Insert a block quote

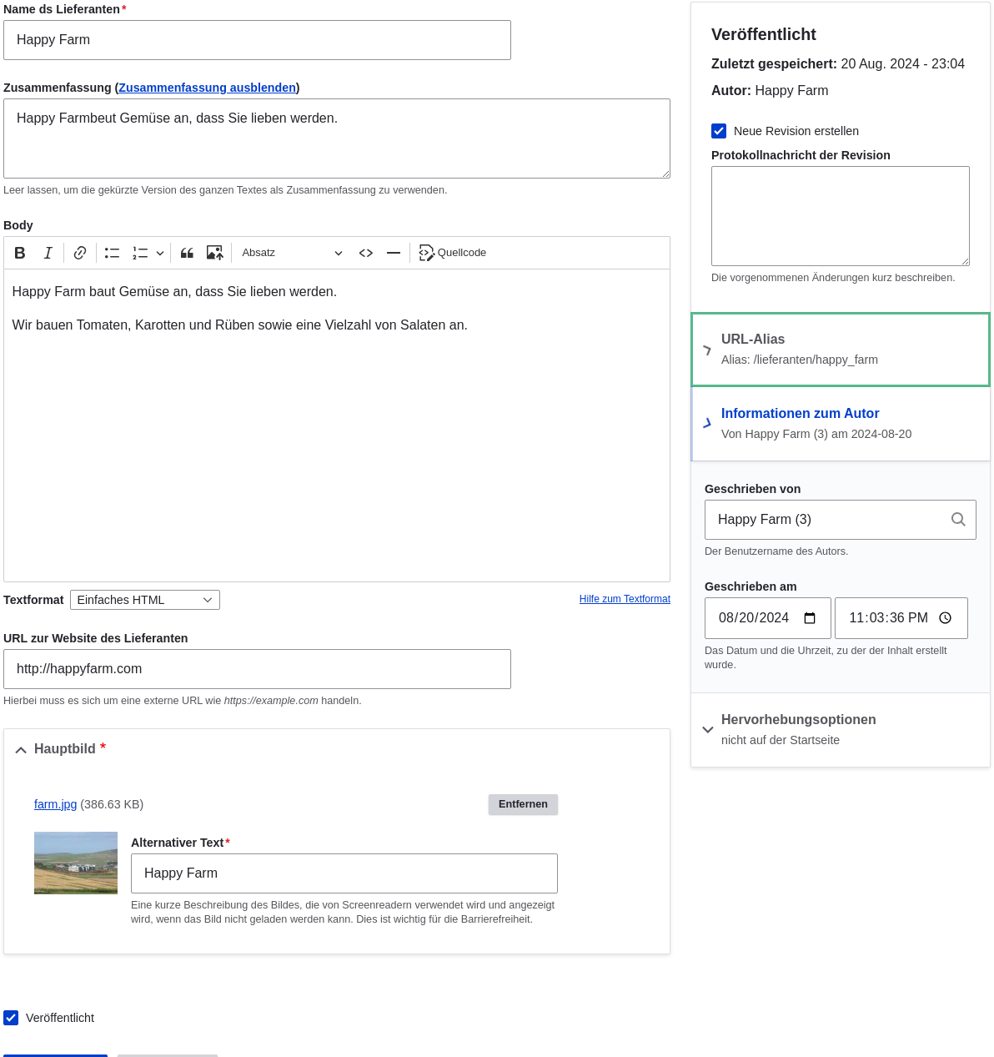click(188, 253)
